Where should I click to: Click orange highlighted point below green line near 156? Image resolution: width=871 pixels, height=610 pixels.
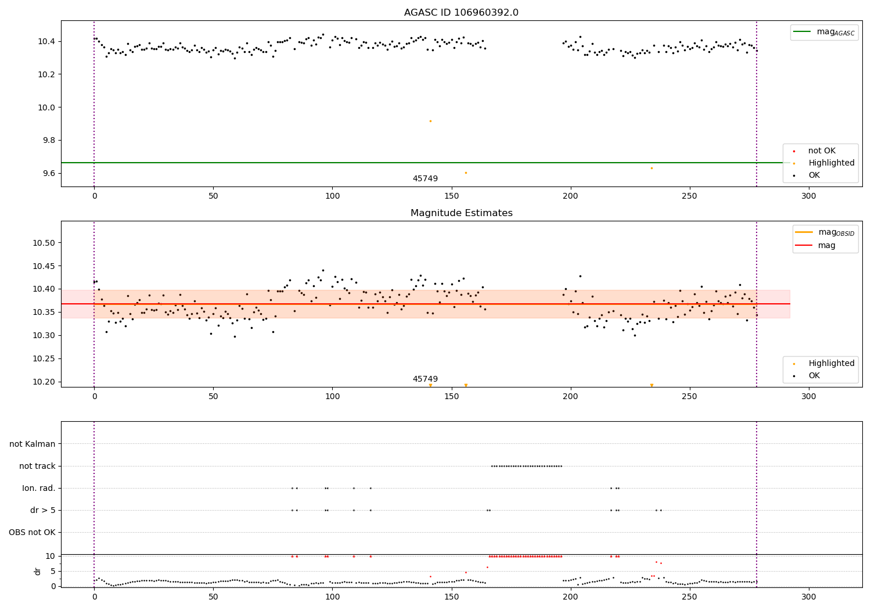point(466,173)
